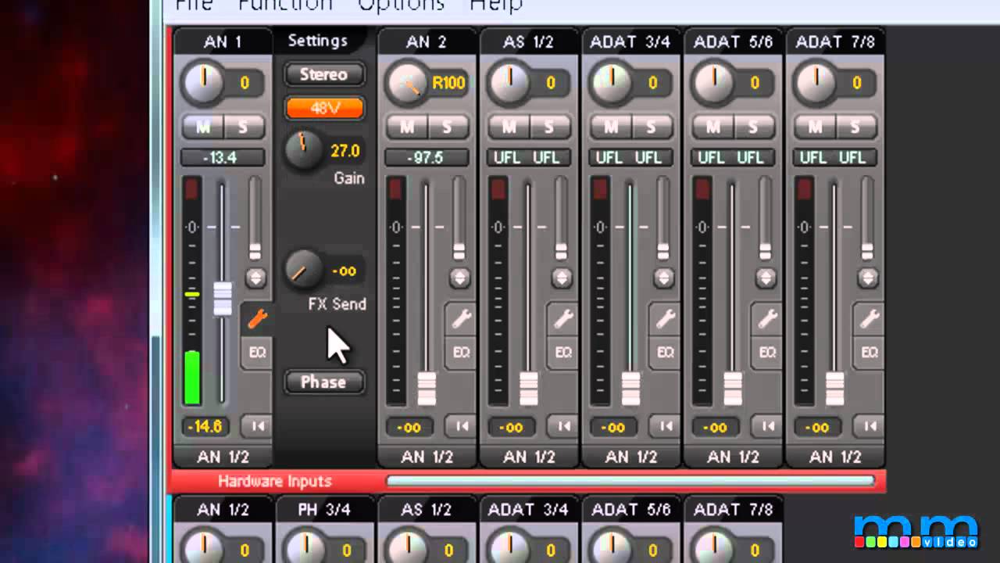
Task: Click the AN 2 channel width arrow
Action: coord(461,426)
